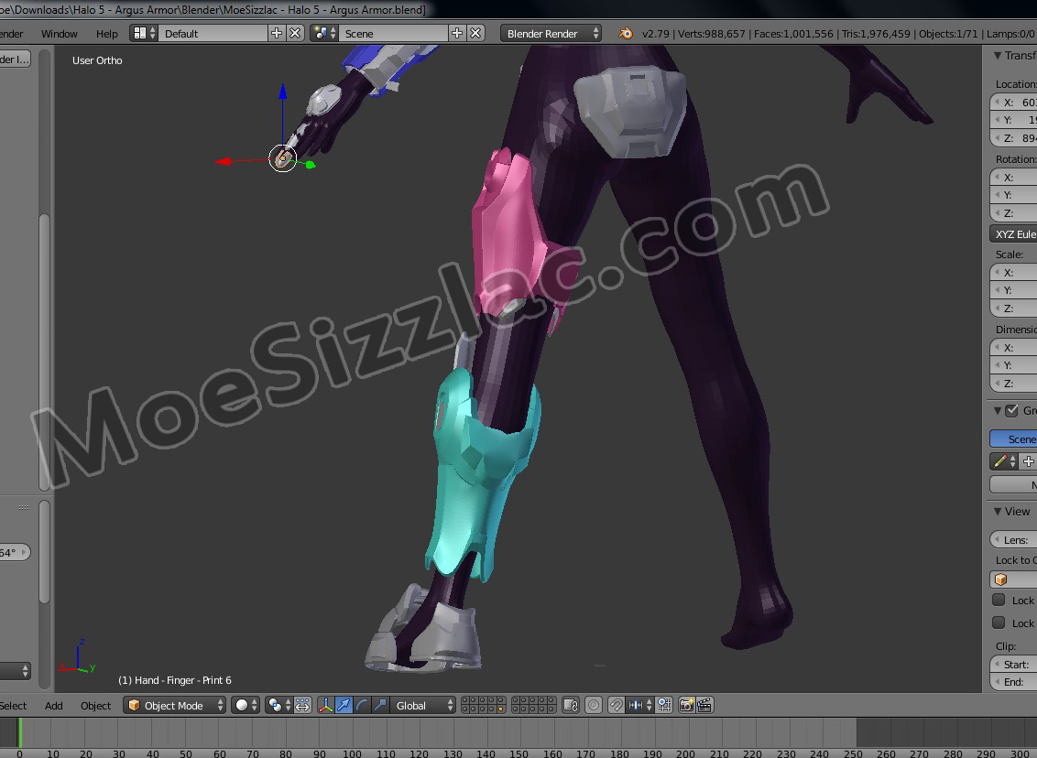Click the first layer button in right layer grid

[516, 701]
